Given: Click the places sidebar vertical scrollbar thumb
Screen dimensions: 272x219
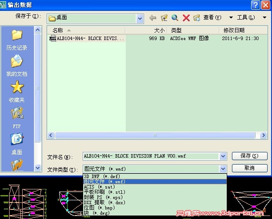Looking at the screenshot, I should 37,88.
